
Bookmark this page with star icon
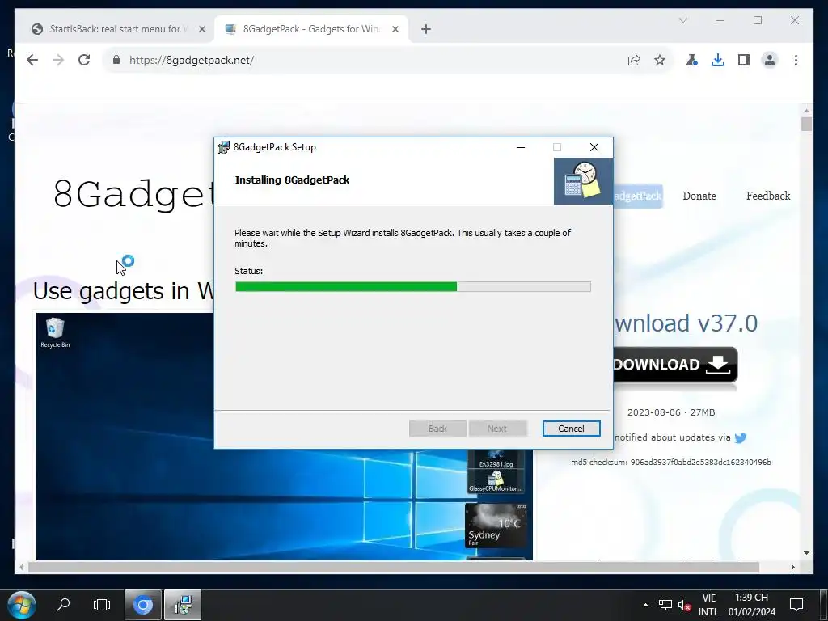660,60
